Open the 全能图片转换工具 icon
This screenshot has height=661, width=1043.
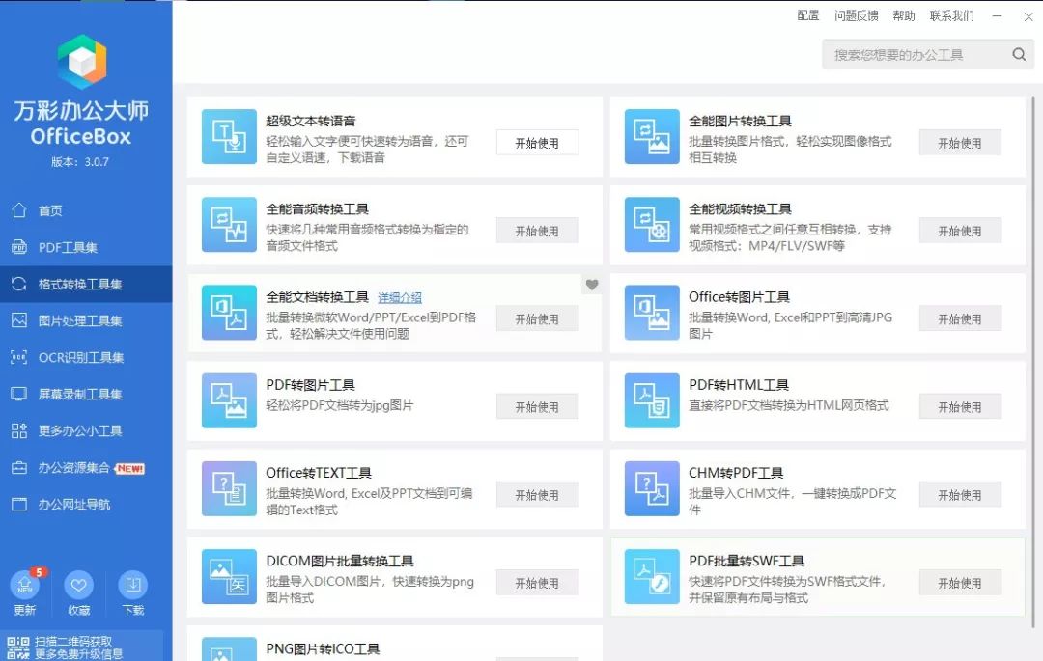652,136
